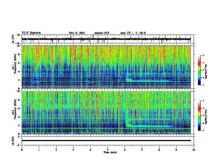Click time axis tick label "3"
Screen dimensions: 218x168
click(73, 150)
